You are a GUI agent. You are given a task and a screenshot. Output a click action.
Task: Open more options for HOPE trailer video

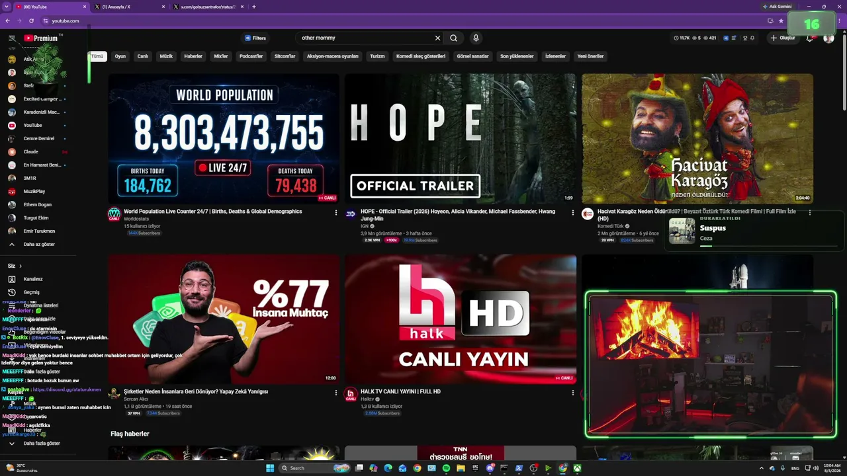573,212
